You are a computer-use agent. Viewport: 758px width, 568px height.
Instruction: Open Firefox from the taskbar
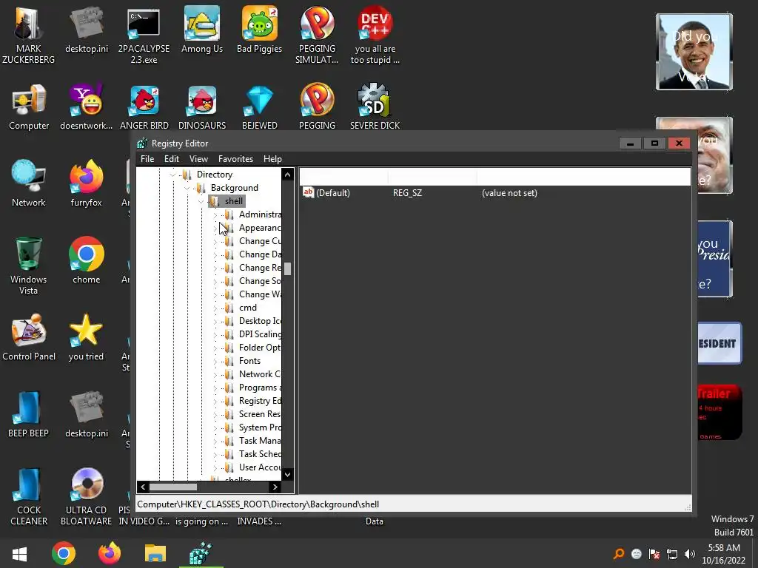(x=110, y=553)
